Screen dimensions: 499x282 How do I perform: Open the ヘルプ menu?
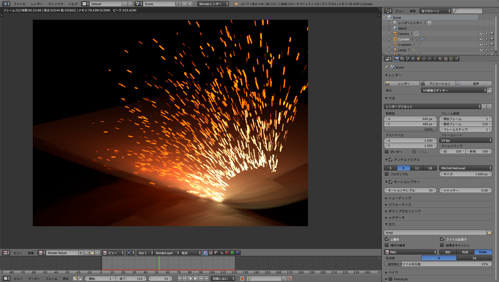(x=73, y=4)
